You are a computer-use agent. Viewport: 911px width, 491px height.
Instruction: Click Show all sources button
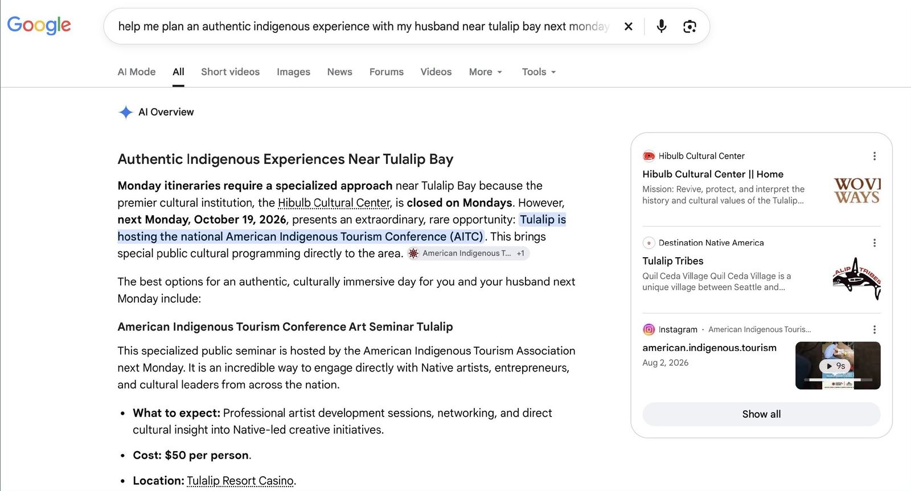(761, 414)
